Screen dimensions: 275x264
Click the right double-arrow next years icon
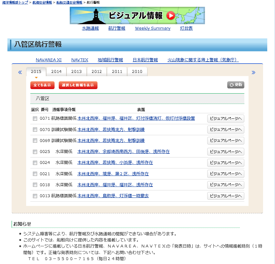pos(253,72)
